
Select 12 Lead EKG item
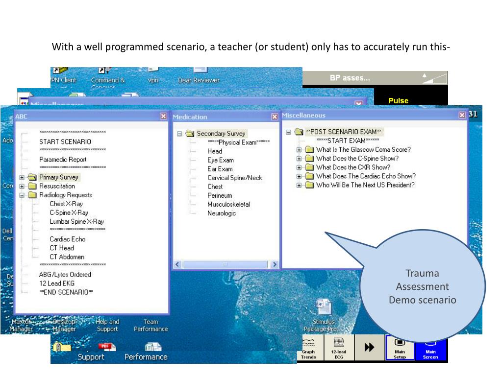pyautogui.click(x=57, y=283)
